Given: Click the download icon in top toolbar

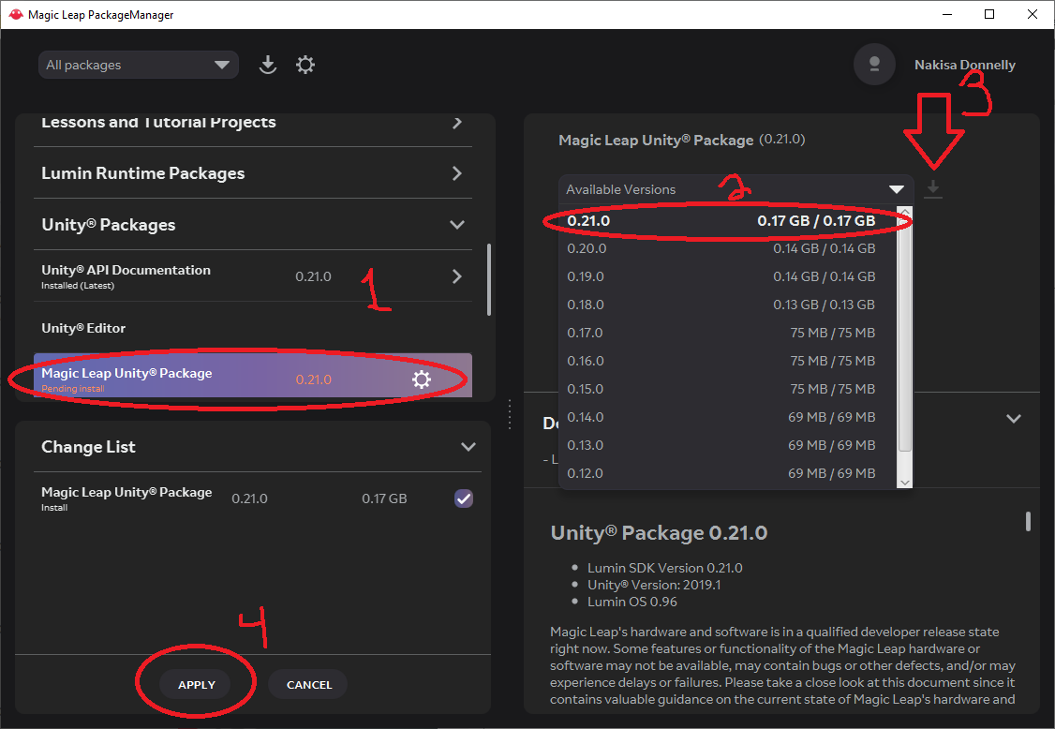Looking at the screenshot, I should [x=268, y=65].
